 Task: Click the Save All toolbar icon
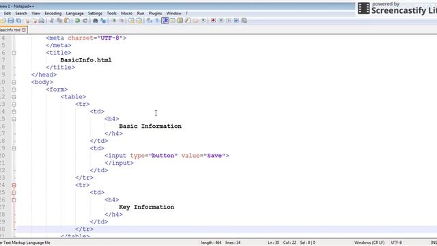click(18, 20)
